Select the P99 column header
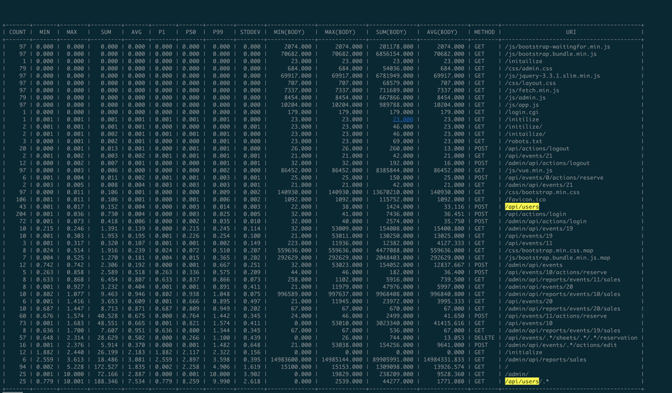Viewport: 672px width, 393px height. click(218, 32)
